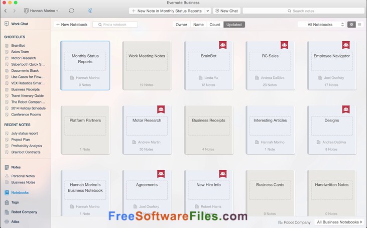This screenshot has width=367, height=228.
Task: Click shared badge on Employee Navigator notebook
Action: (346, 45)
